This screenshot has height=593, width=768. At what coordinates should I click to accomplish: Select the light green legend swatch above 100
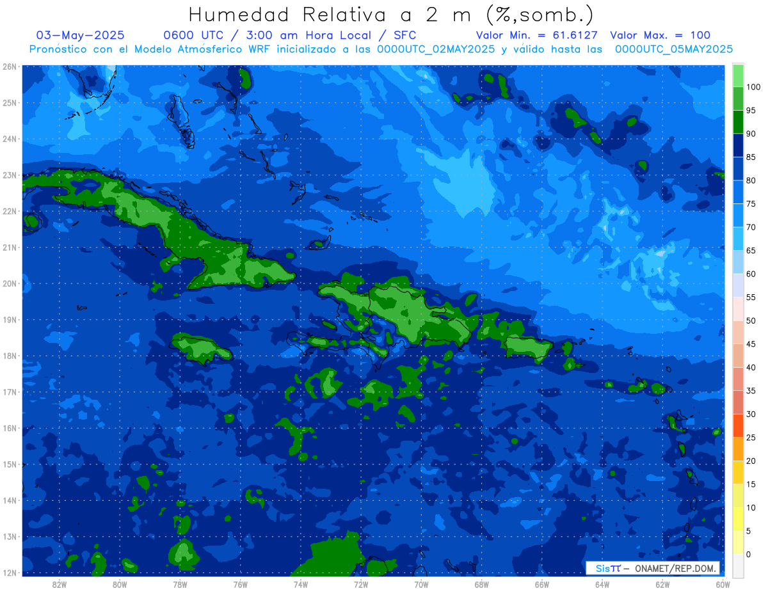(x=738, y=75)
